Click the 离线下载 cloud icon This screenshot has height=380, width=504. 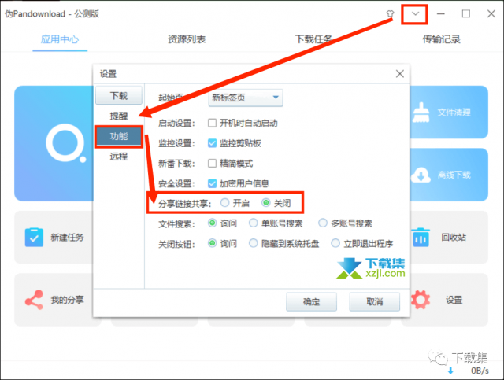pos(421,175)
